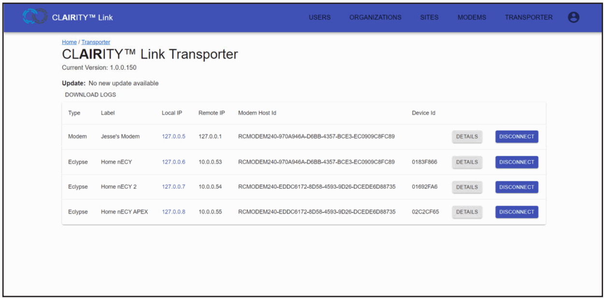This screenshot has height=298, width=604.
Task: Open DETAILS for Home nECY APEX
Action: click(467, 212)
